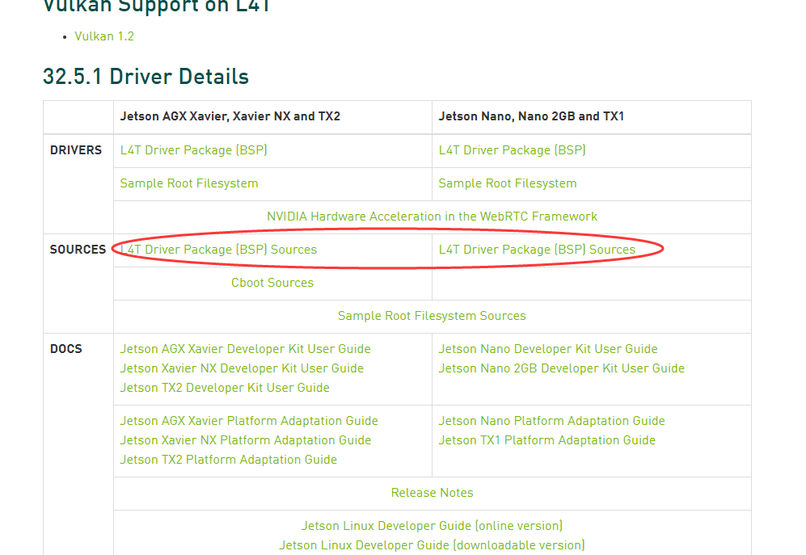Open circled BSP Sources link for Nano
Screen dimensions: 806x555
coord(537,250)
